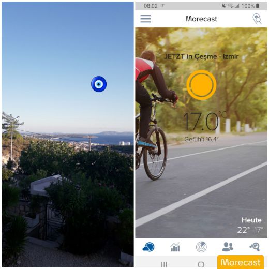Open the radar tab icon
269x269 pixels.
[x=201, y=247]
